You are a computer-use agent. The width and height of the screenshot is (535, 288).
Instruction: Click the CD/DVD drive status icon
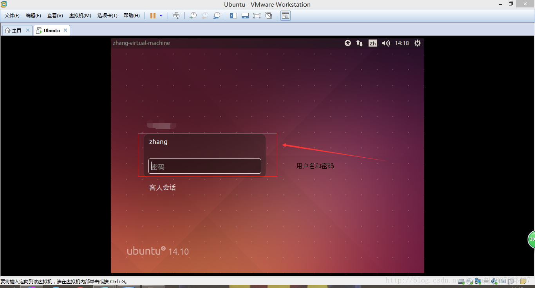point(470,281)
